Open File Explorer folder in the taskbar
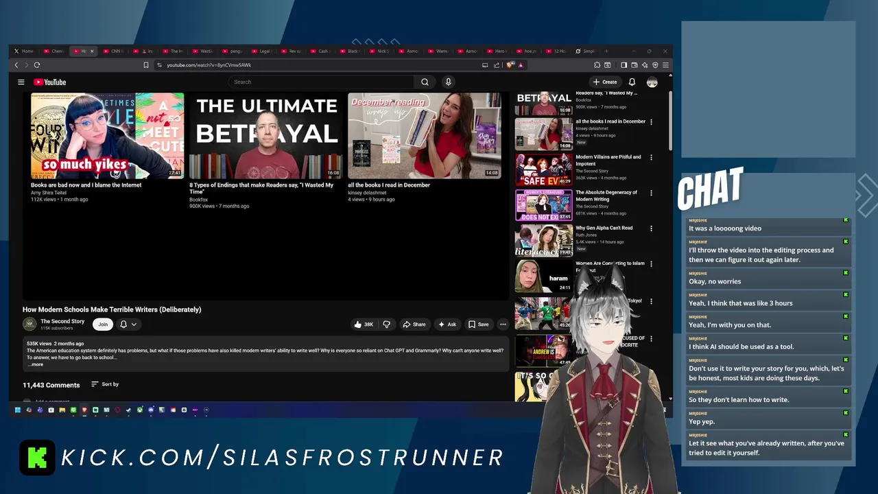Image resolution: width=878 pixels, height=494 pixels. 62,410
